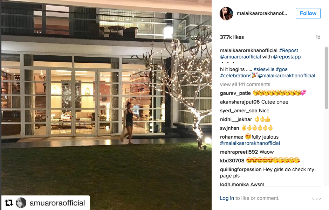Open the #Repost hashtag
The image size is (329, 210).
click(288, 50)
